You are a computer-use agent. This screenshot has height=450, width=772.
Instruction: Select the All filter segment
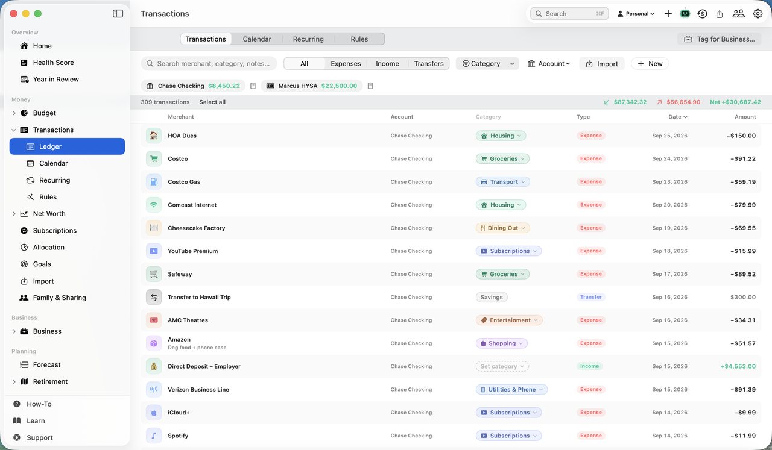point(305,64)
